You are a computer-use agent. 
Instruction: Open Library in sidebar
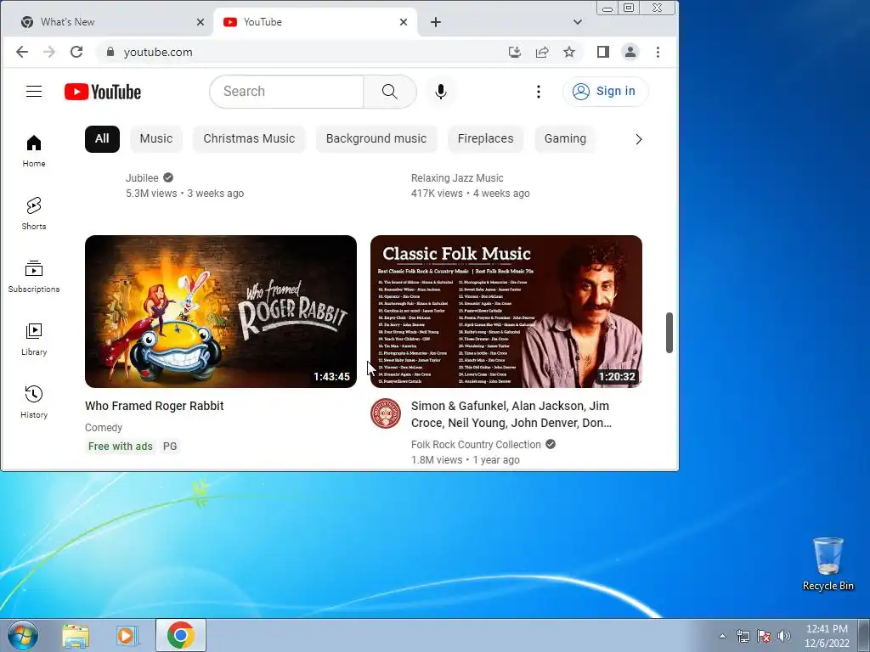pyautogui.click(x=34, y=340)
